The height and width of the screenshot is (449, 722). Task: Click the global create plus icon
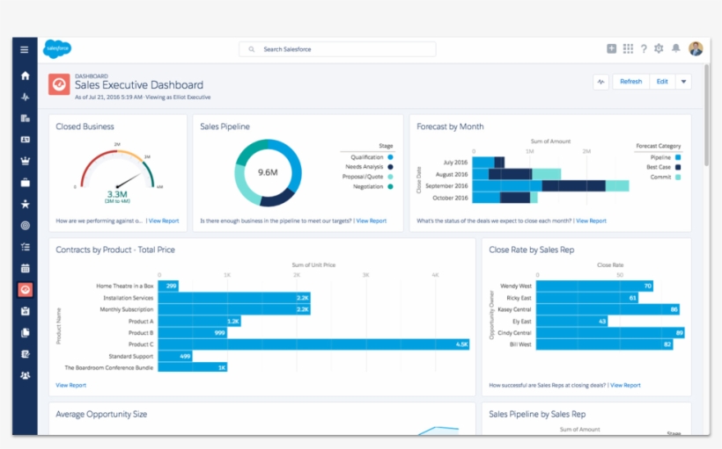coord(612,49)
